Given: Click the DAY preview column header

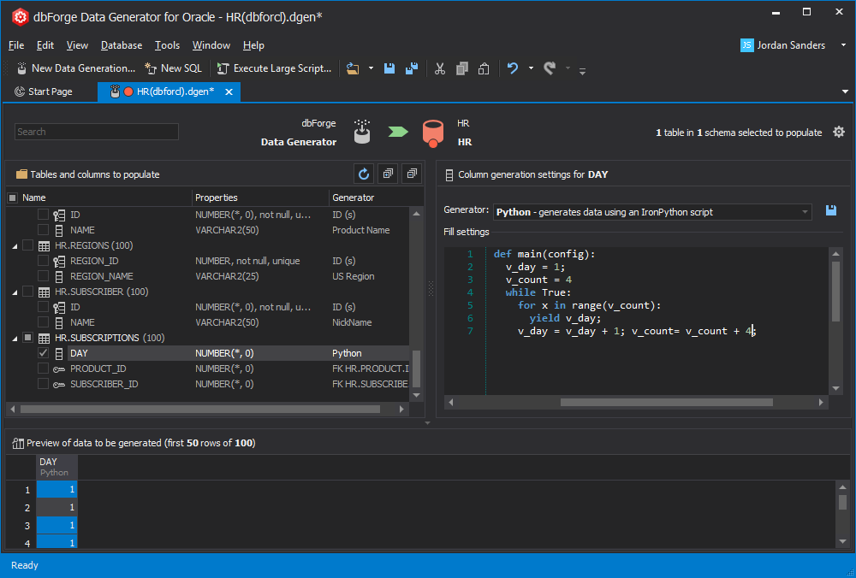Looking at the screenshot, I should click(56, 467).
